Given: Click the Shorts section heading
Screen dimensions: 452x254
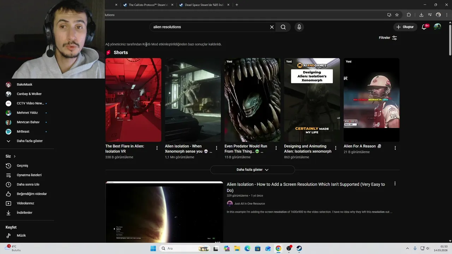Looking at the screenshot, I should point(121,53).
